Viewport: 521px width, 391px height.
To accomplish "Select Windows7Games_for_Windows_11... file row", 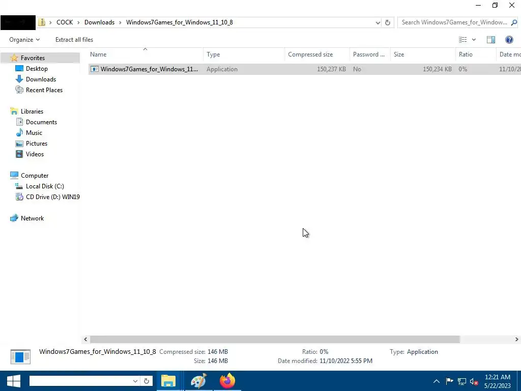I will tap(305, 69).
